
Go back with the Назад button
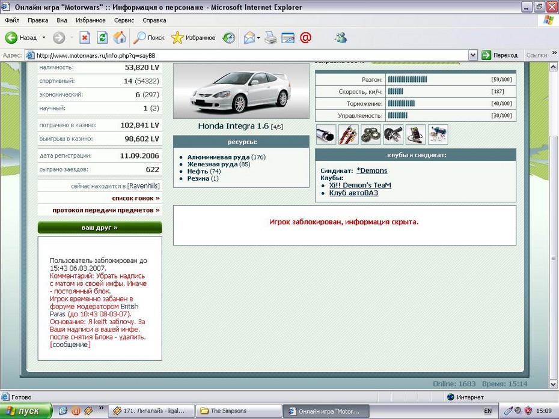pyautogui.click(x=20, y=37)
